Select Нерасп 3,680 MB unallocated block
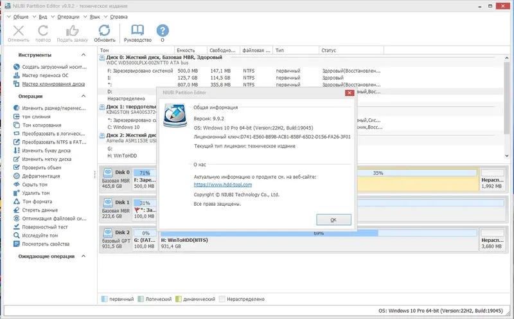The width and height of the screenshot is (514, 319). click(x=492, y=240)
